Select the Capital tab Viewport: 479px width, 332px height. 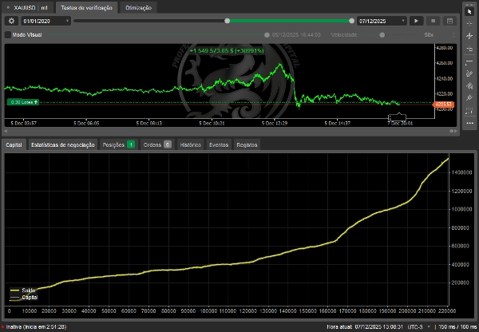[14, 144]
